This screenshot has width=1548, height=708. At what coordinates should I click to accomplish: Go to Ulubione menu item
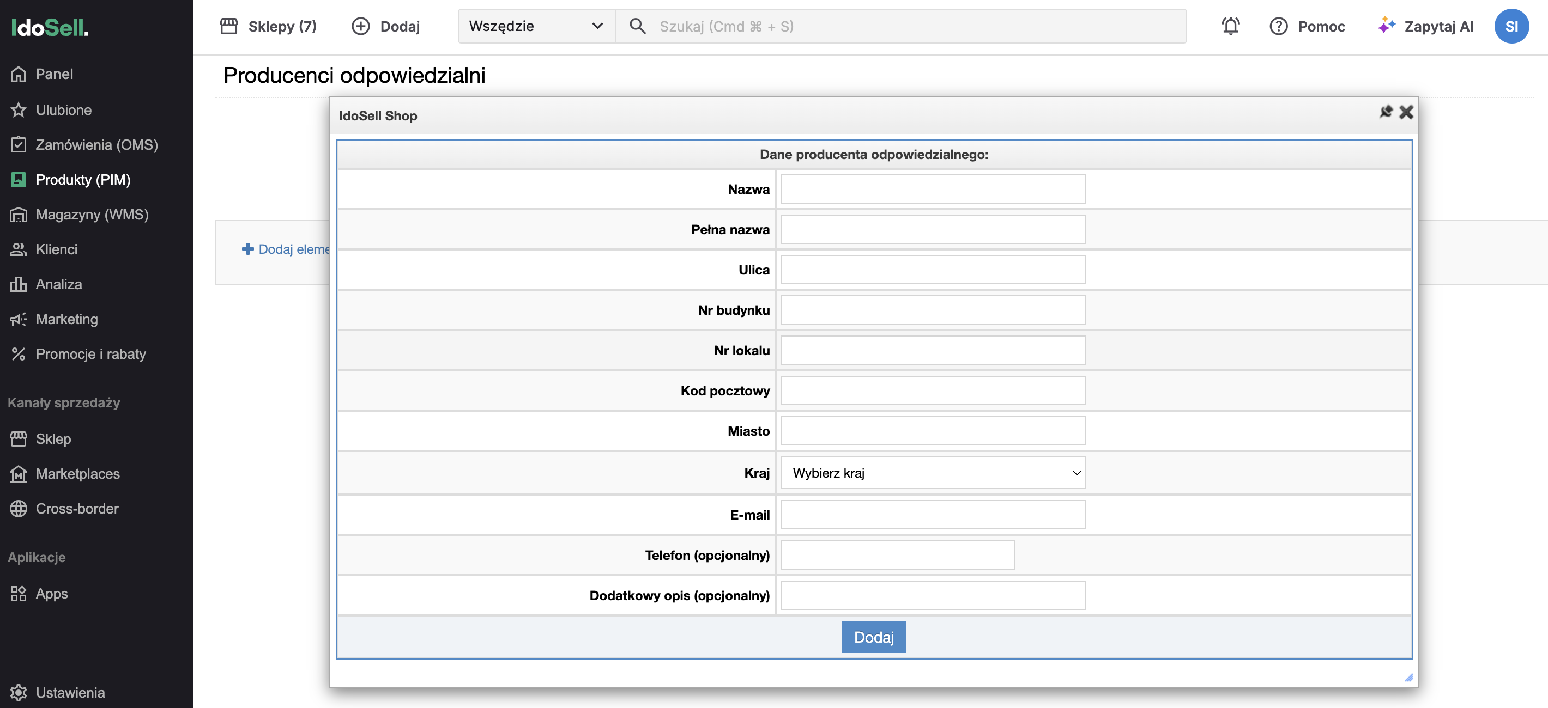point(64,110)
